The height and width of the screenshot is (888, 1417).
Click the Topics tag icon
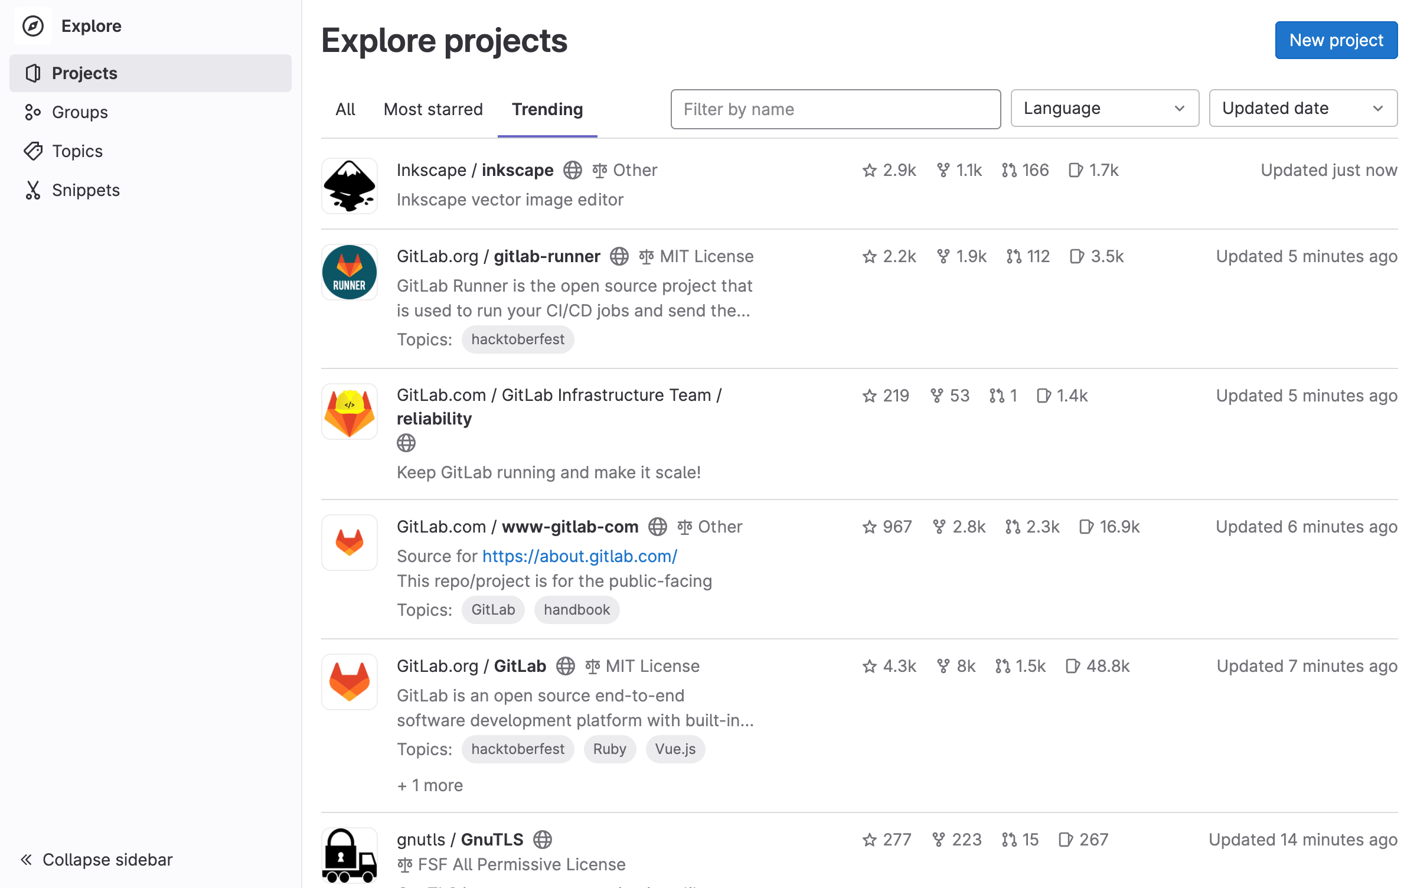tap(34, 151)
